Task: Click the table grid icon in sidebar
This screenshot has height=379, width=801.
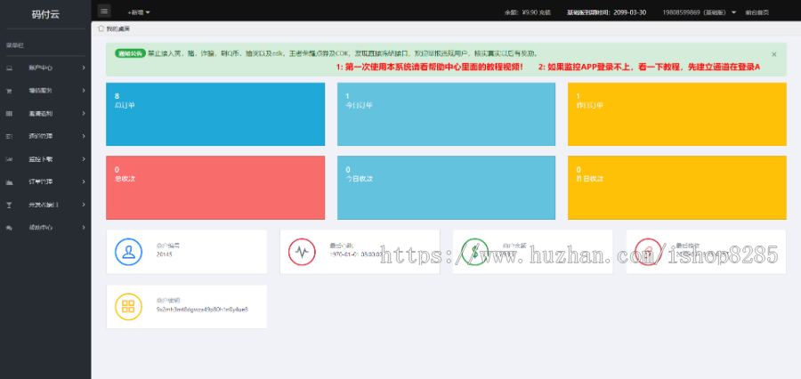Action: point(9,113)
